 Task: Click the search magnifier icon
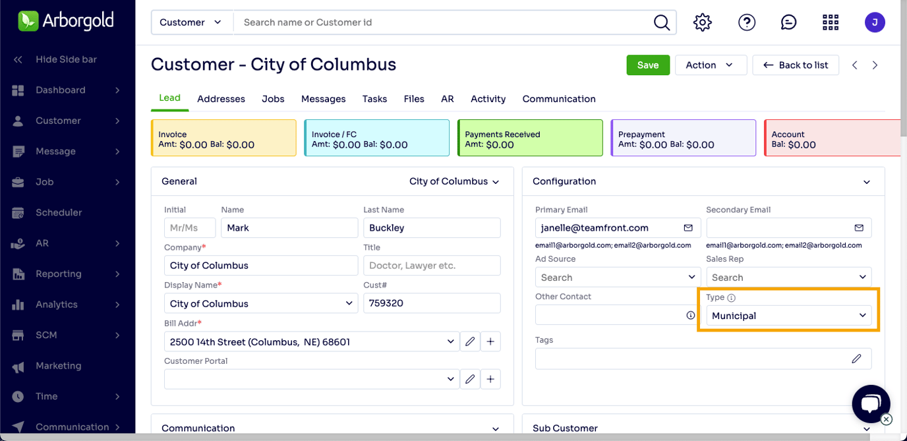tap(661, 22)
